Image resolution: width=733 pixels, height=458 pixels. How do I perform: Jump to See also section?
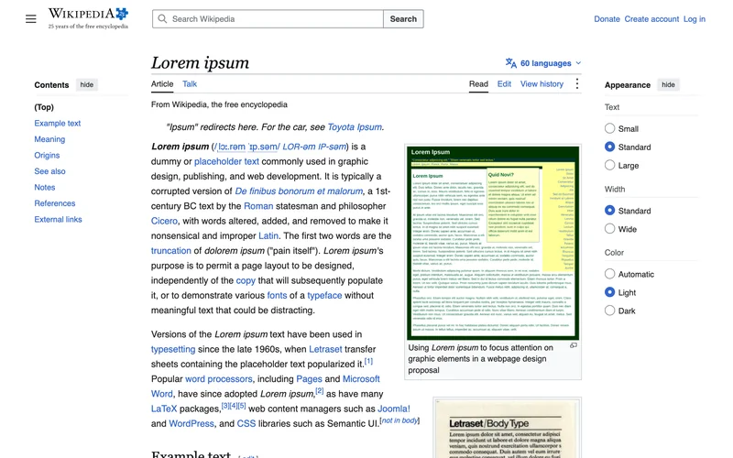(49, 171)
